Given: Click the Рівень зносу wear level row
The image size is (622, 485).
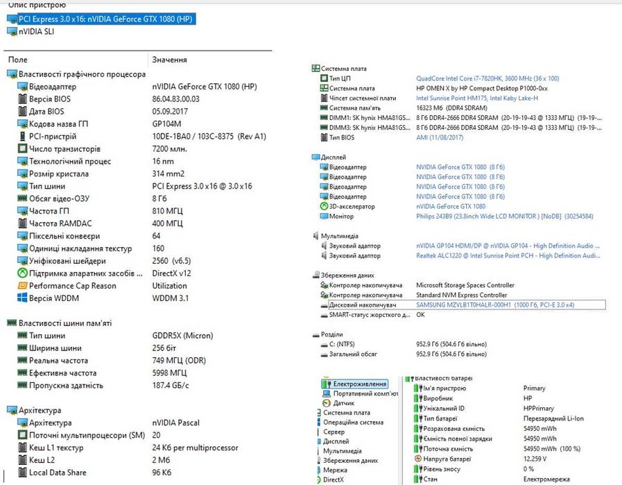Looking at the screenshot, I should point(474,469).
